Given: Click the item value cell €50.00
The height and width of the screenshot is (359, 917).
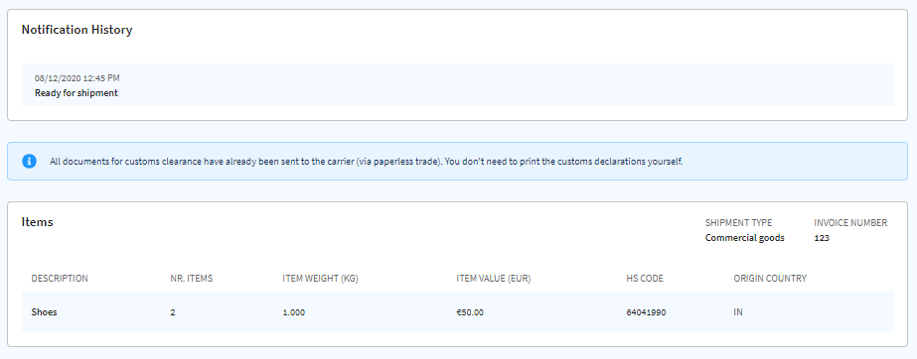Looking at the screenshot, I should click(470, 312).
